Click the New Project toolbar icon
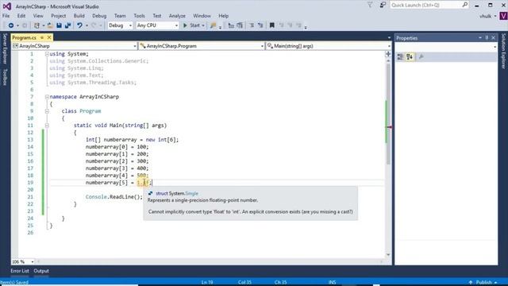This screenshot has width=508, height=286. [x=37, y=25]
